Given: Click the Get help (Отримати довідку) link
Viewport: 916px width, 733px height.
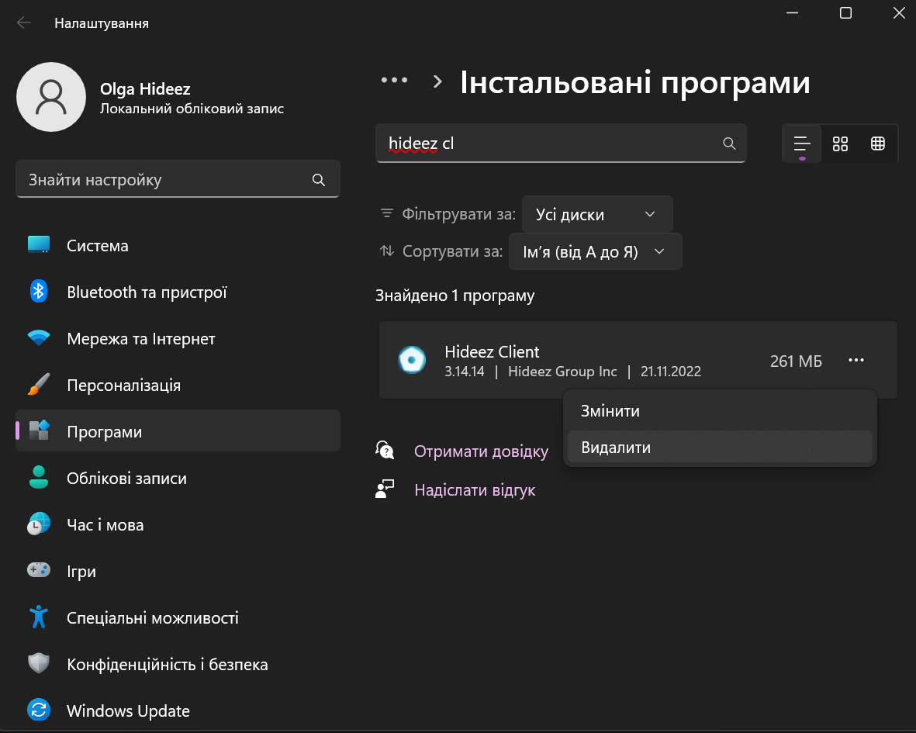Looking at the screenshot, I should (x=481, y=451).
